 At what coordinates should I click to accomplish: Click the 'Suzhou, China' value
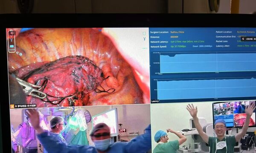tap(177, 32)
